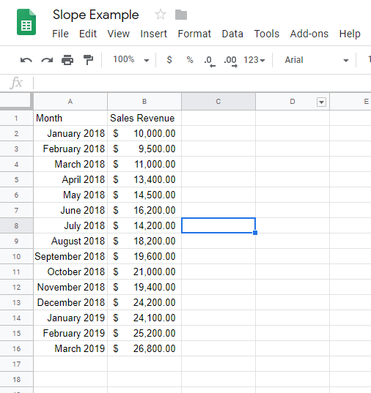Select the paint format tool
Viewport: 371px width, 393px height.
click(88, 60)
